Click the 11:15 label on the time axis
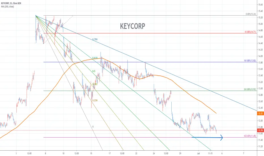Viewport: 264px width, 156px height. click(210, 153)
